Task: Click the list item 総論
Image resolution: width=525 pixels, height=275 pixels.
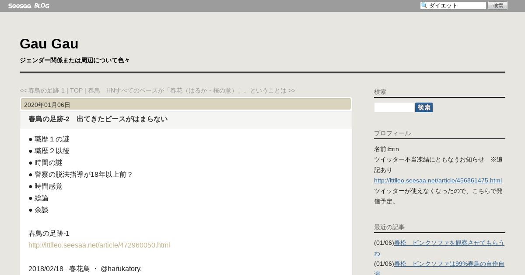Action: (x=38, y=198)
